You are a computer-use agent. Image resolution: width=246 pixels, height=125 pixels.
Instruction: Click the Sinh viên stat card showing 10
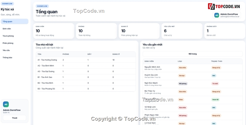coord(54,31)
